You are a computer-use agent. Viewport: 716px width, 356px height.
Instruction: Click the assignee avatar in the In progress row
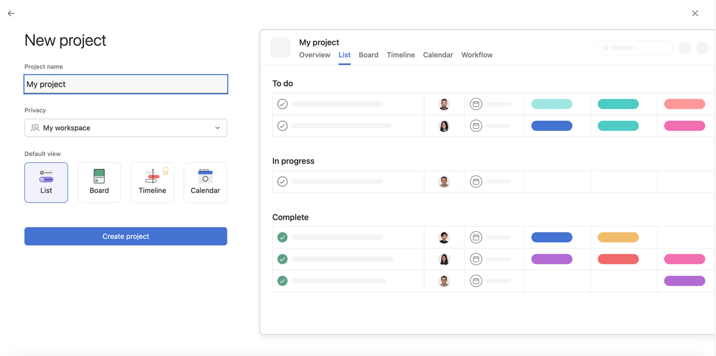click(445, 181)
